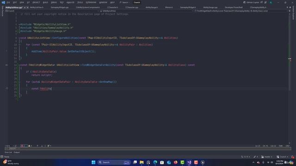
Task: Switch to CAbilitySystemComponent.h tab
Action: tap(88, 7)
